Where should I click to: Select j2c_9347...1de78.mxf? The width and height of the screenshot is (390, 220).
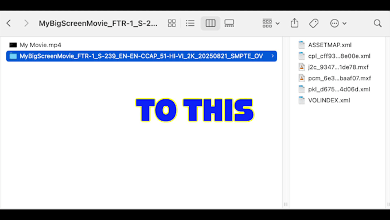pyautogui.click(x=338, y=67)
